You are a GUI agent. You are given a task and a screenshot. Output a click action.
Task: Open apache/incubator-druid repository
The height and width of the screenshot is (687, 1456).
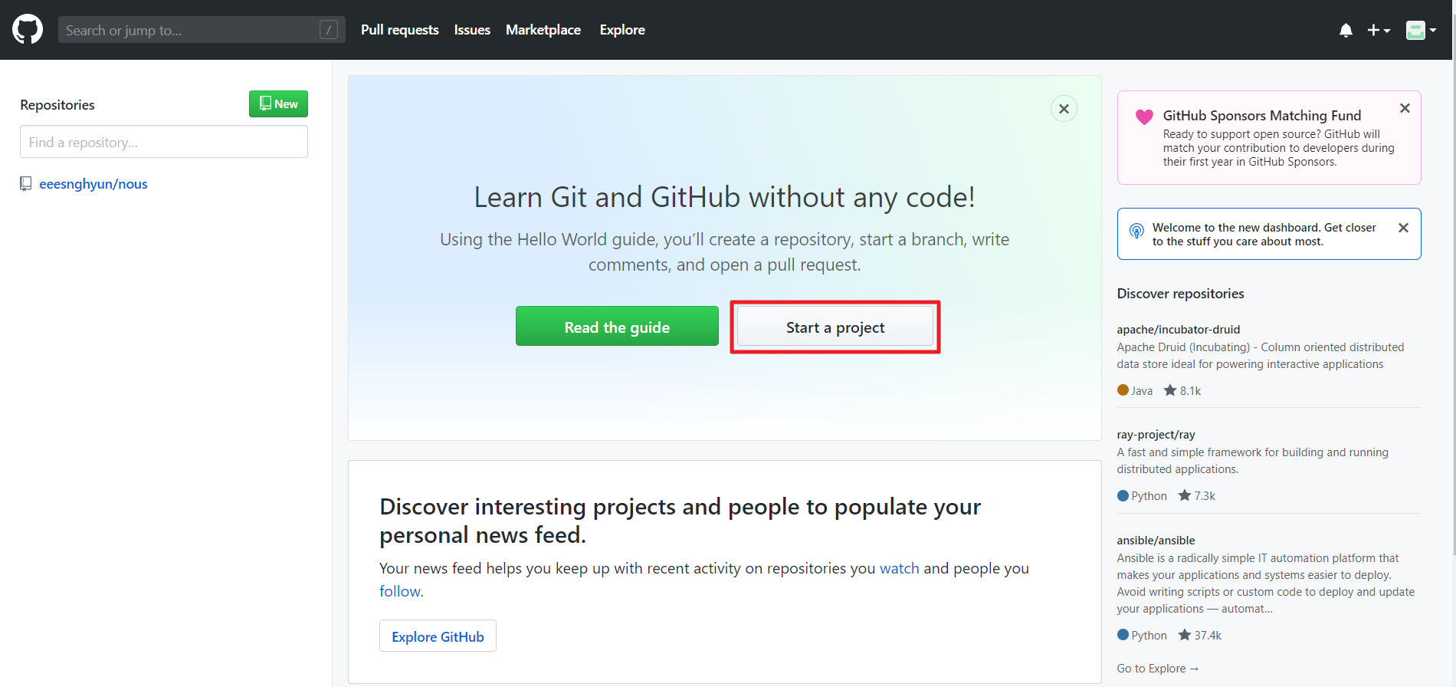1178,330
